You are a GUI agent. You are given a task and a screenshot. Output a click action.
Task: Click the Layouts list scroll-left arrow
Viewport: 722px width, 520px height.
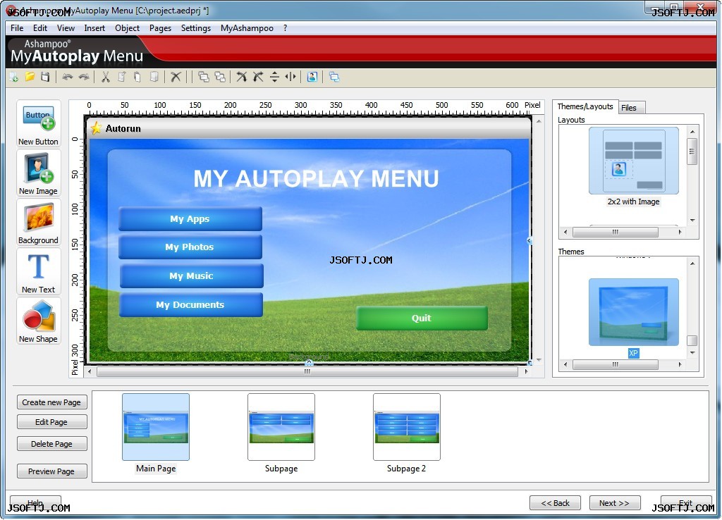click(x=565, y=233)
